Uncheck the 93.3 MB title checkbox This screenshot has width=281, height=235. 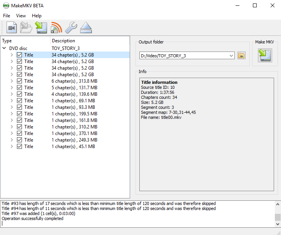(19, 107)
